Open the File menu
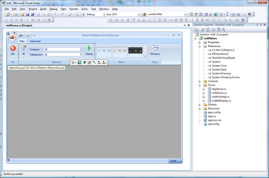The width and height of the screenshot is (269, 178). [x=7, y=9]
